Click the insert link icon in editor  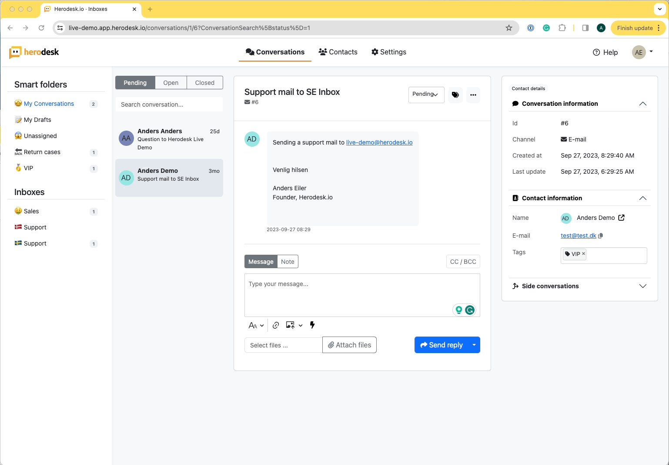coord(276,325)
